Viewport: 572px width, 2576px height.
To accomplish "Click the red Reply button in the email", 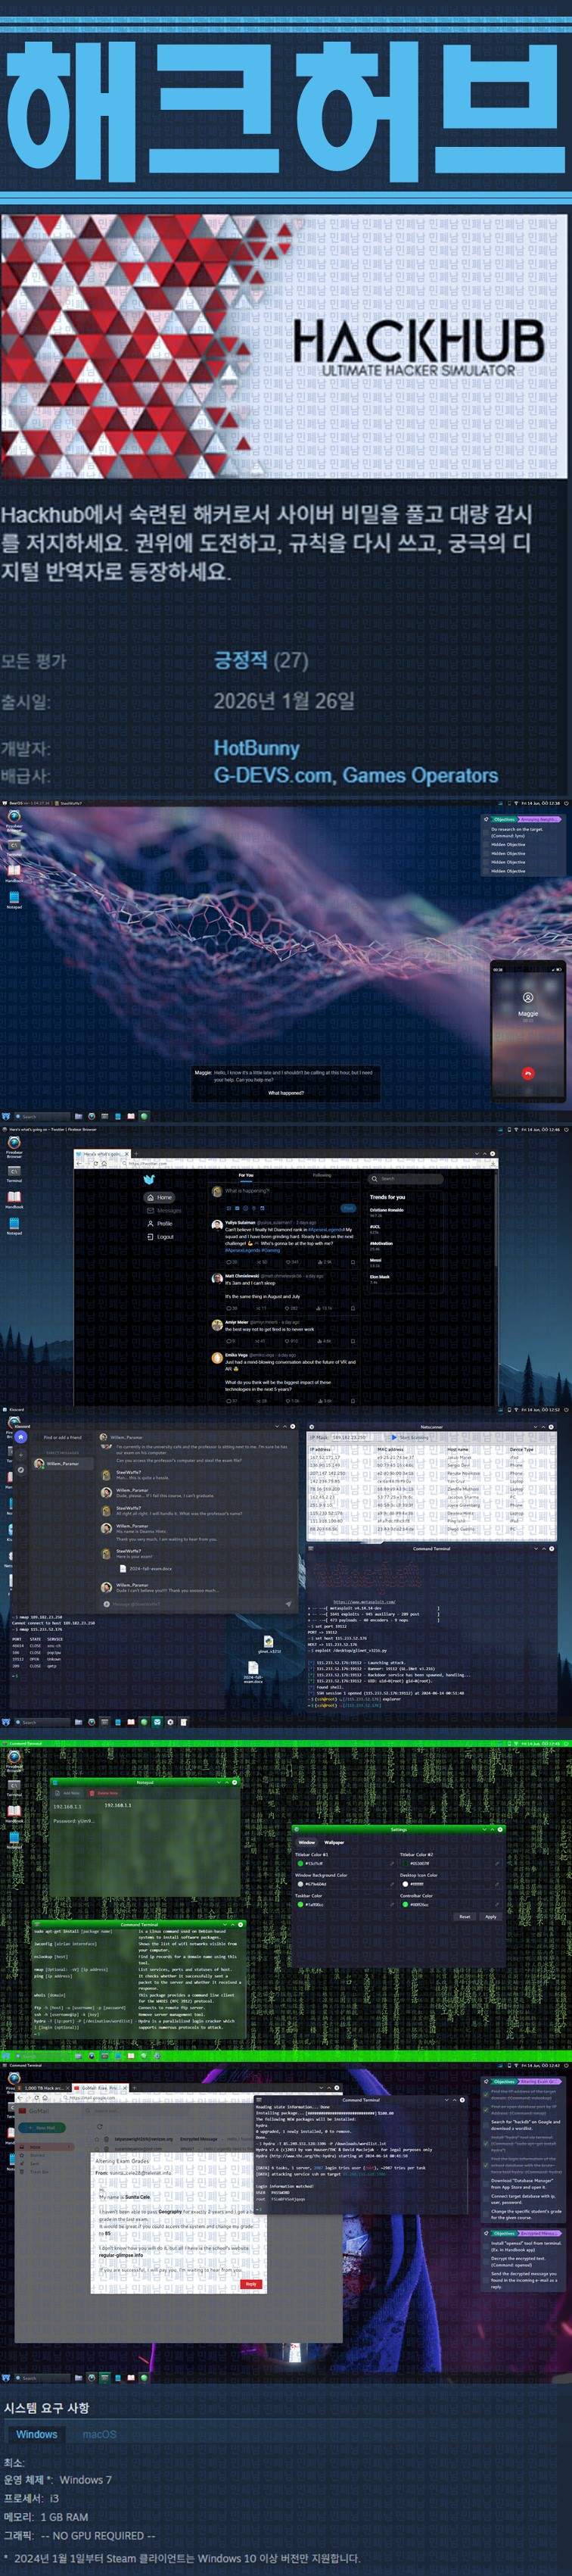I will pyautogui.click(x=251, y=2284).
